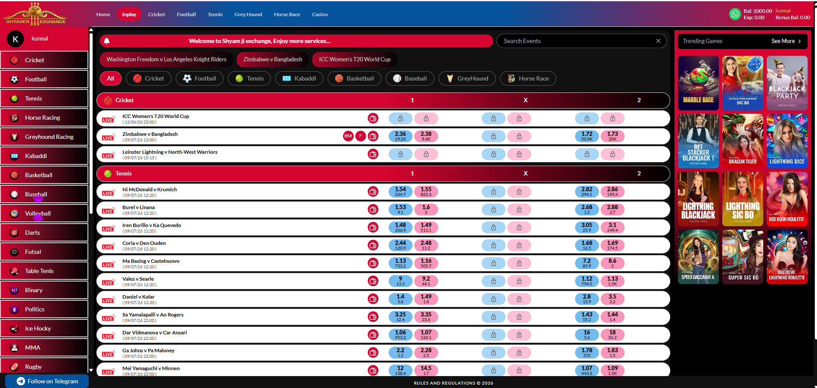The image size is (817, 388).
Task: Open live TV icon for Zimbabwe v Bangladesh
Action: tap(373, 136)
